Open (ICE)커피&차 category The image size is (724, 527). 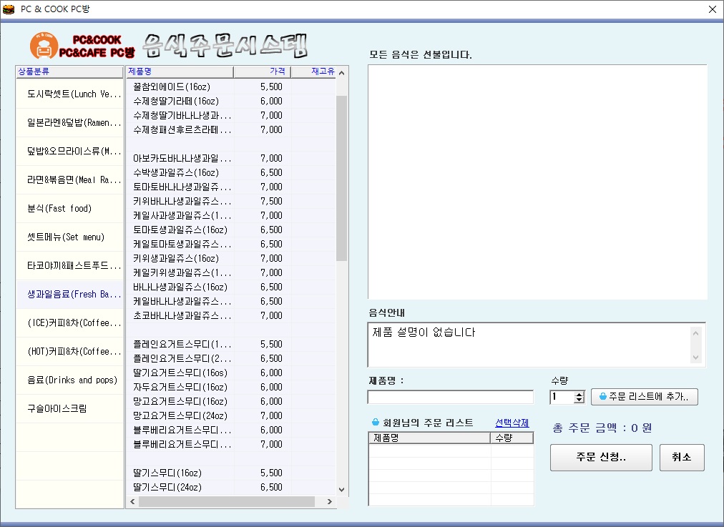tap(69, 323)
